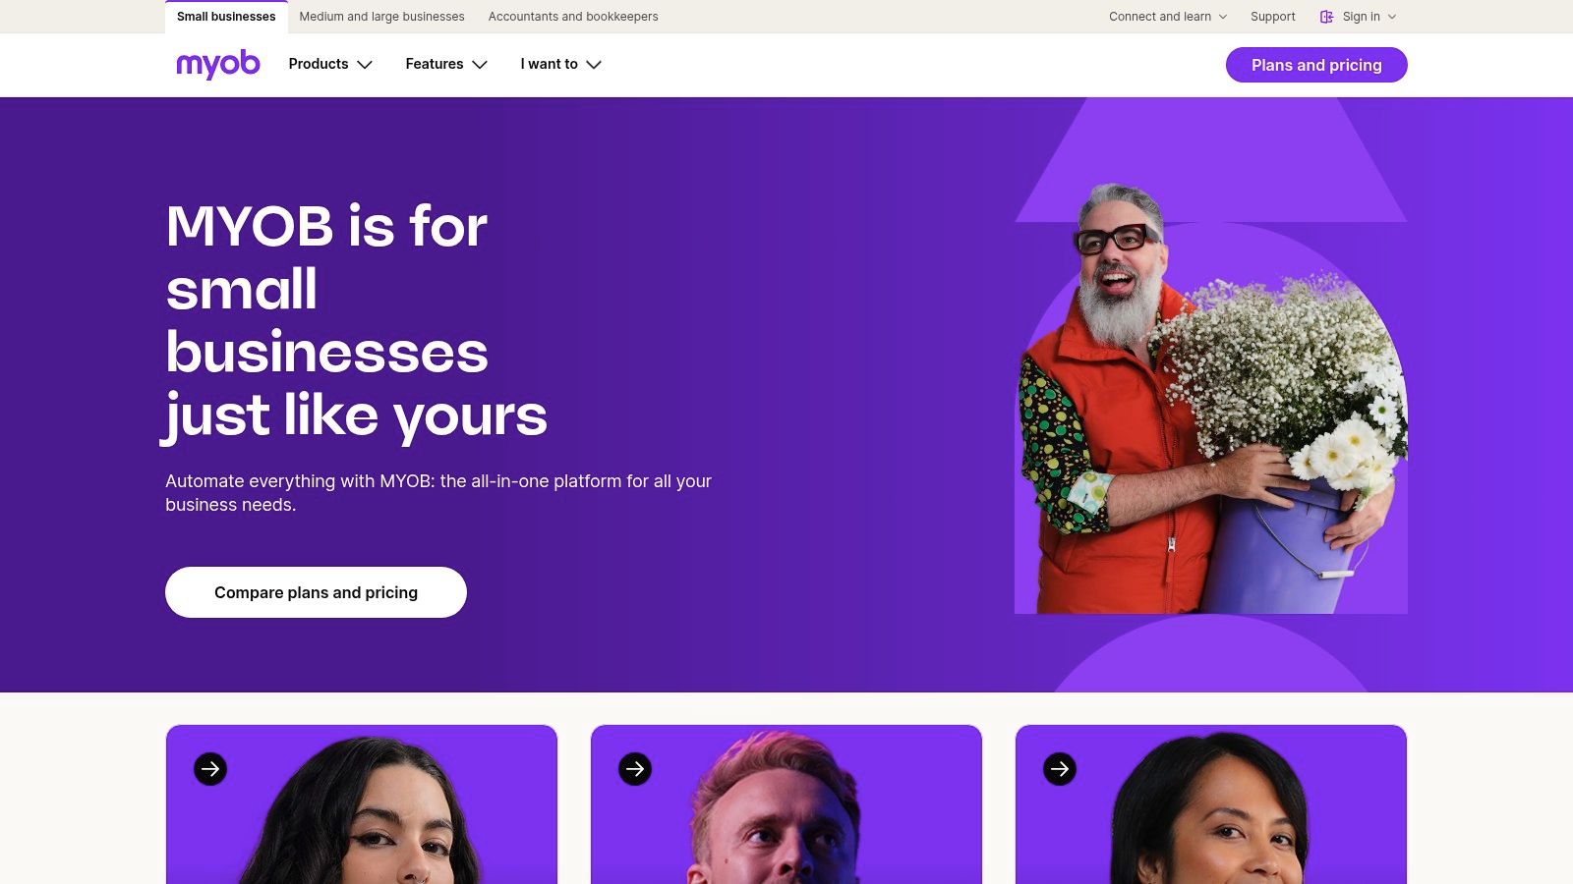The image size is (1573, 884).
Task: Open the Support link
Action: 1272,17
